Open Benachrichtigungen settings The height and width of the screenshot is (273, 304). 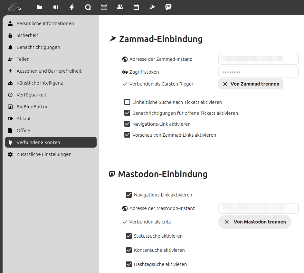pyautogui.click(x=51, y=47)
